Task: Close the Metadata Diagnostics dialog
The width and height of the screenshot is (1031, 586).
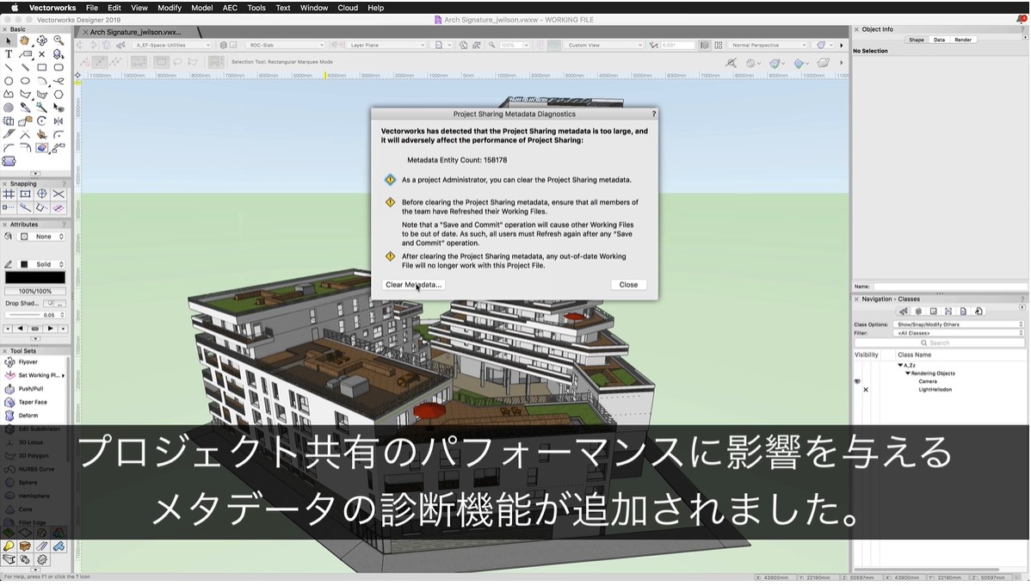Action: point(628,285)
